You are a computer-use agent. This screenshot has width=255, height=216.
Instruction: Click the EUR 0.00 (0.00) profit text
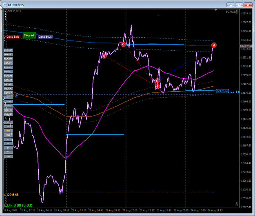tap(18, 205)
